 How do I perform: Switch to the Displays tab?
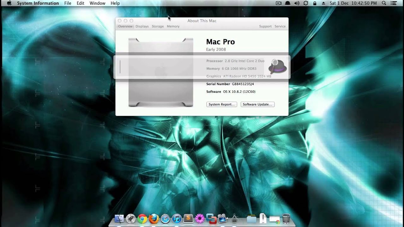[142, 26]
